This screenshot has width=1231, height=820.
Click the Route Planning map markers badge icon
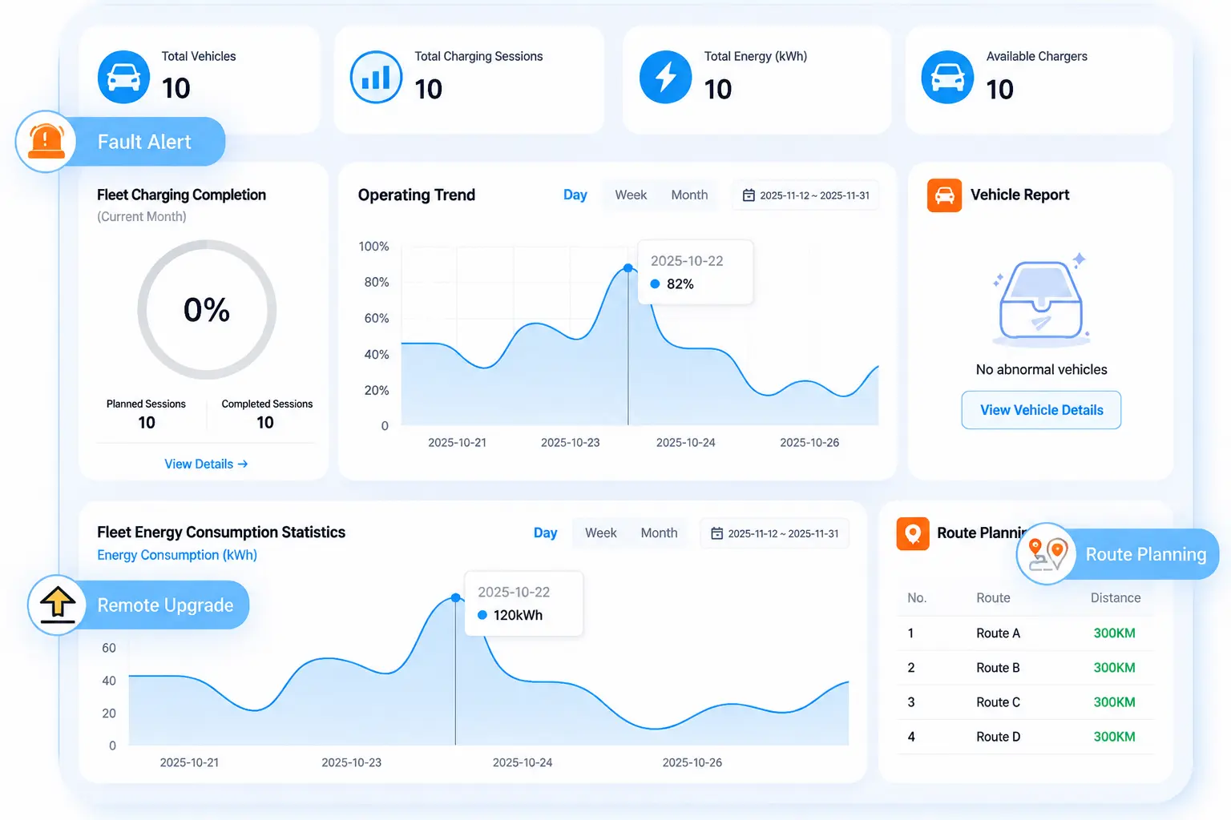(1047, 553)
